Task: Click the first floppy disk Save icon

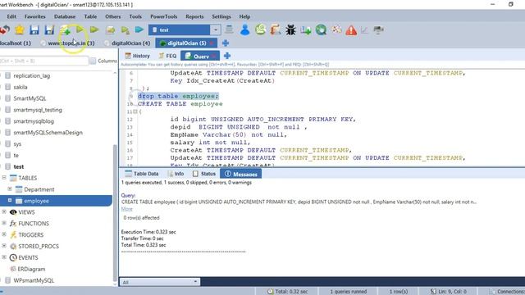Action: 34,30
